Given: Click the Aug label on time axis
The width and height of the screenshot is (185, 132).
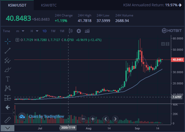Looking at the screenshot, I should [89, 128].
